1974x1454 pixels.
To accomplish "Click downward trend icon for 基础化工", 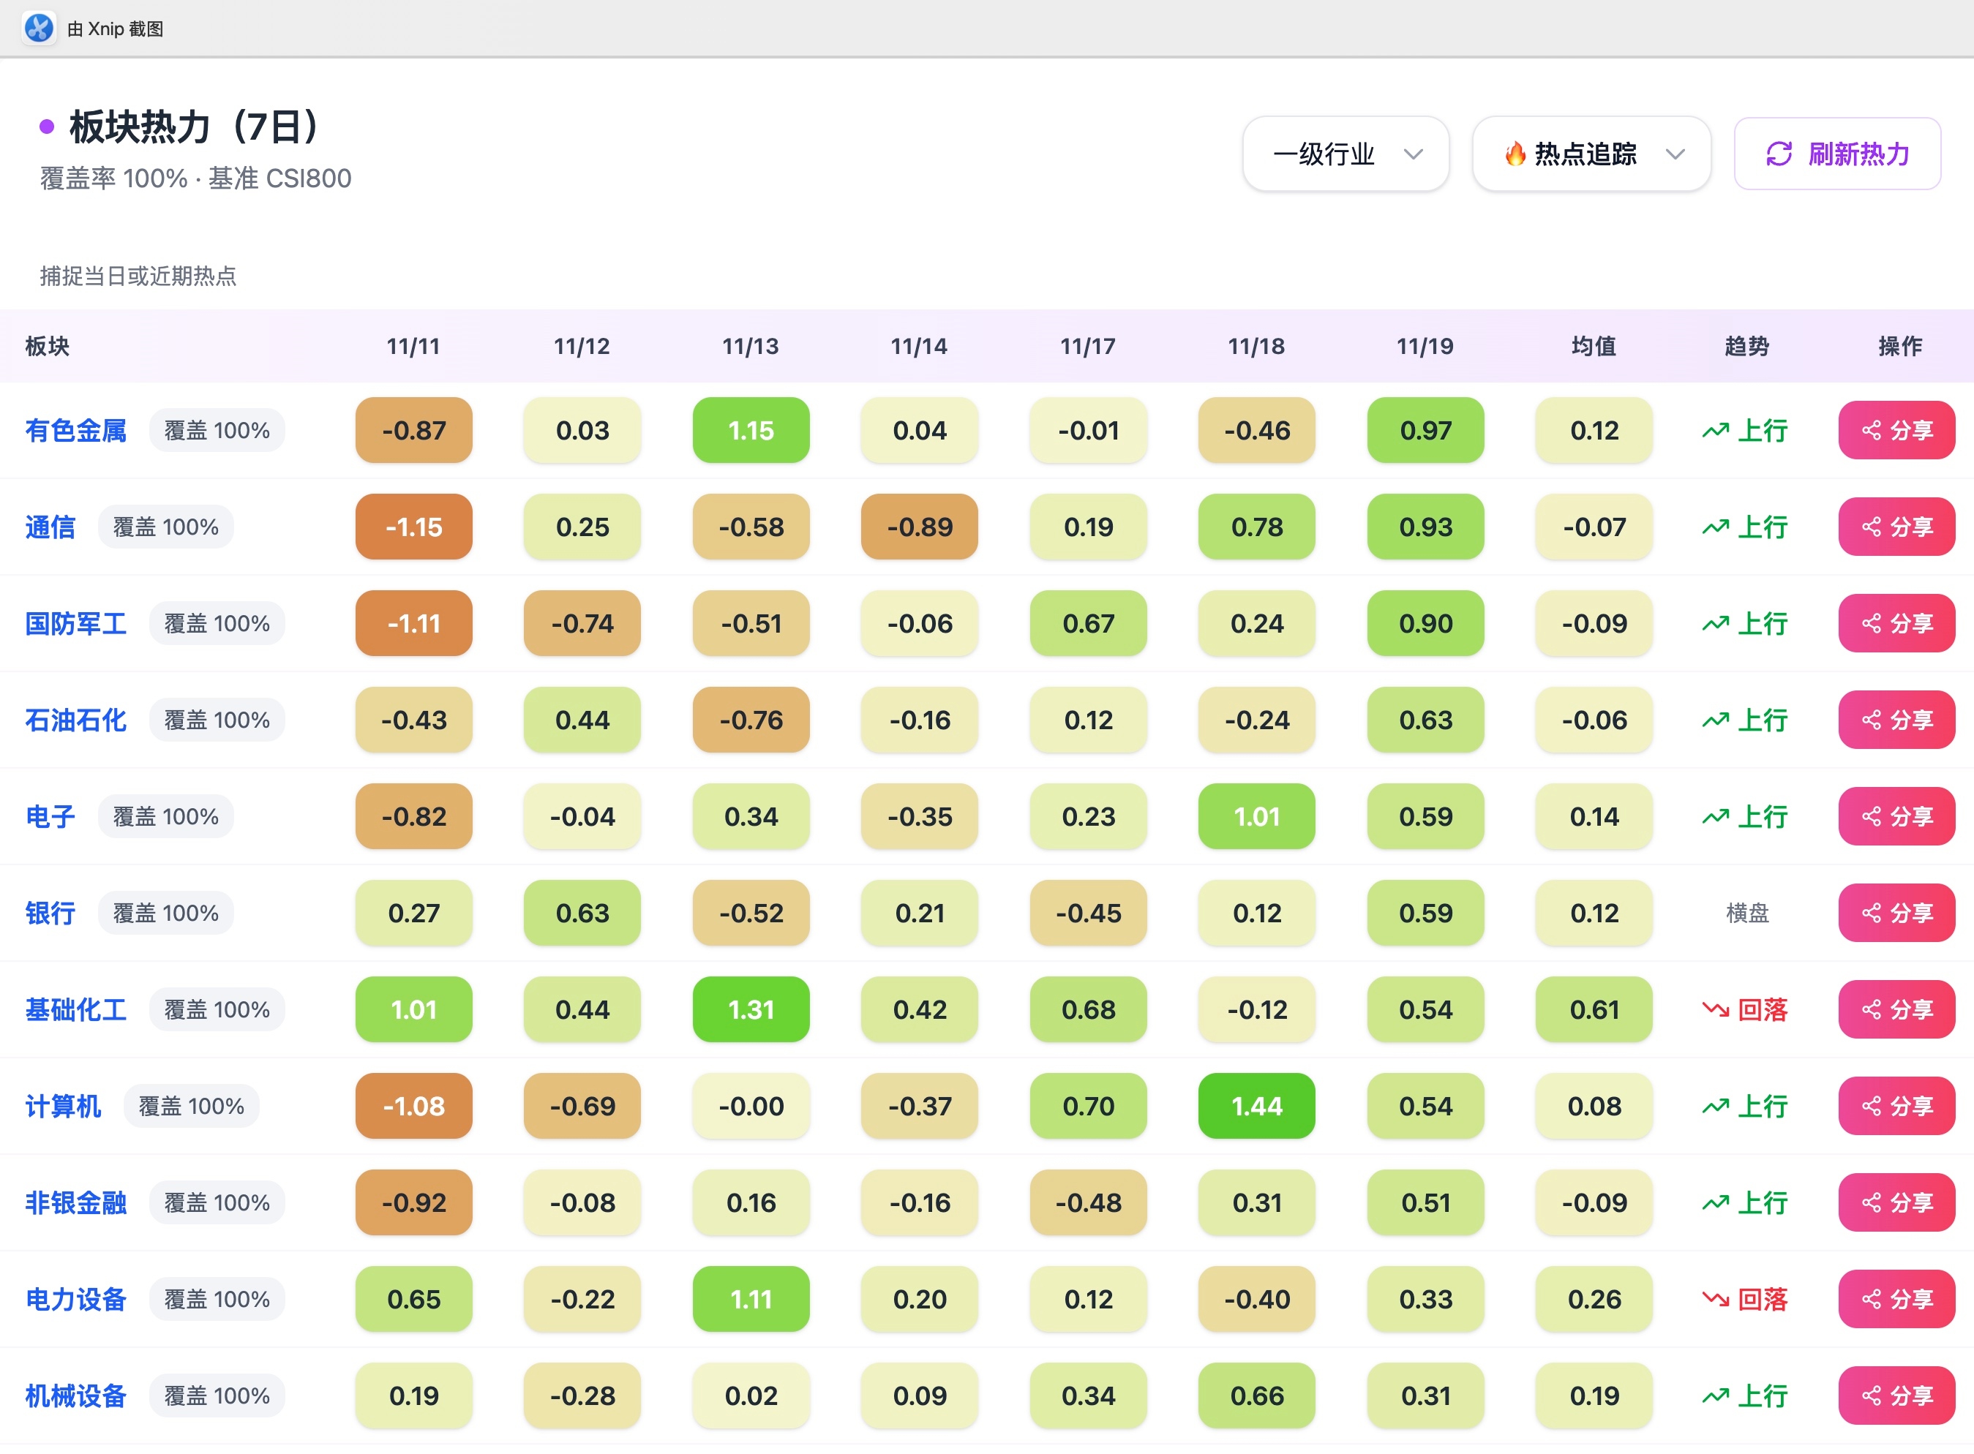I will click(x=1715, y=1009).
